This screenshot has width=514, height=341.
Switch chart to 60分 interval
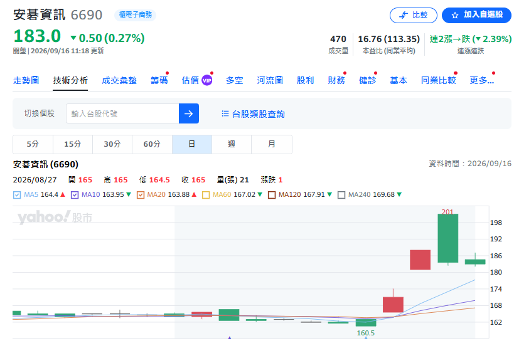[152, 144]
